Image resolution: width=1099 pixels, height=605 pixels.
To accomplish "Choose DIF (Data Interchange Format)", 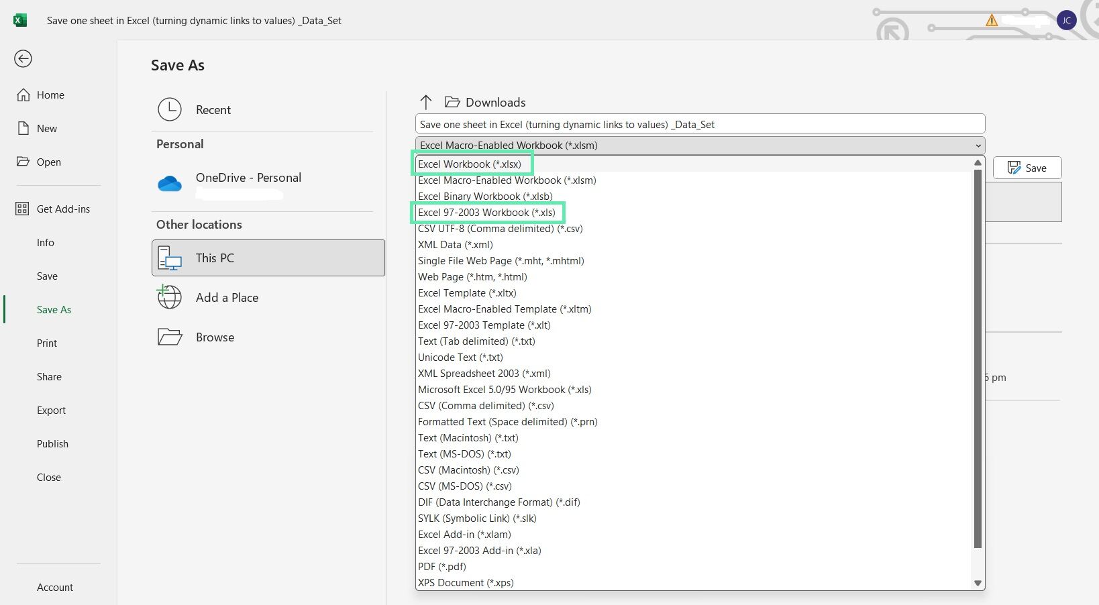I will (x=694, y=502).
